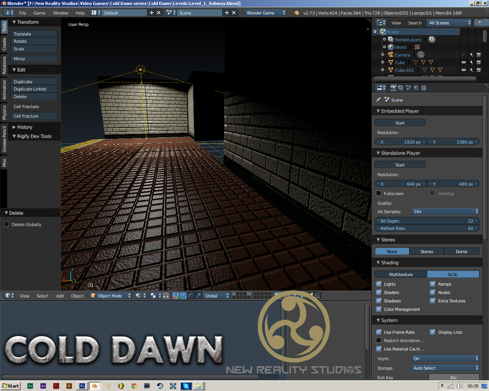Image resolution: width=489 pixels, height=391 pixels.
Task: Click the outliner search magnifier icon
Action: (x=478, y=23)
